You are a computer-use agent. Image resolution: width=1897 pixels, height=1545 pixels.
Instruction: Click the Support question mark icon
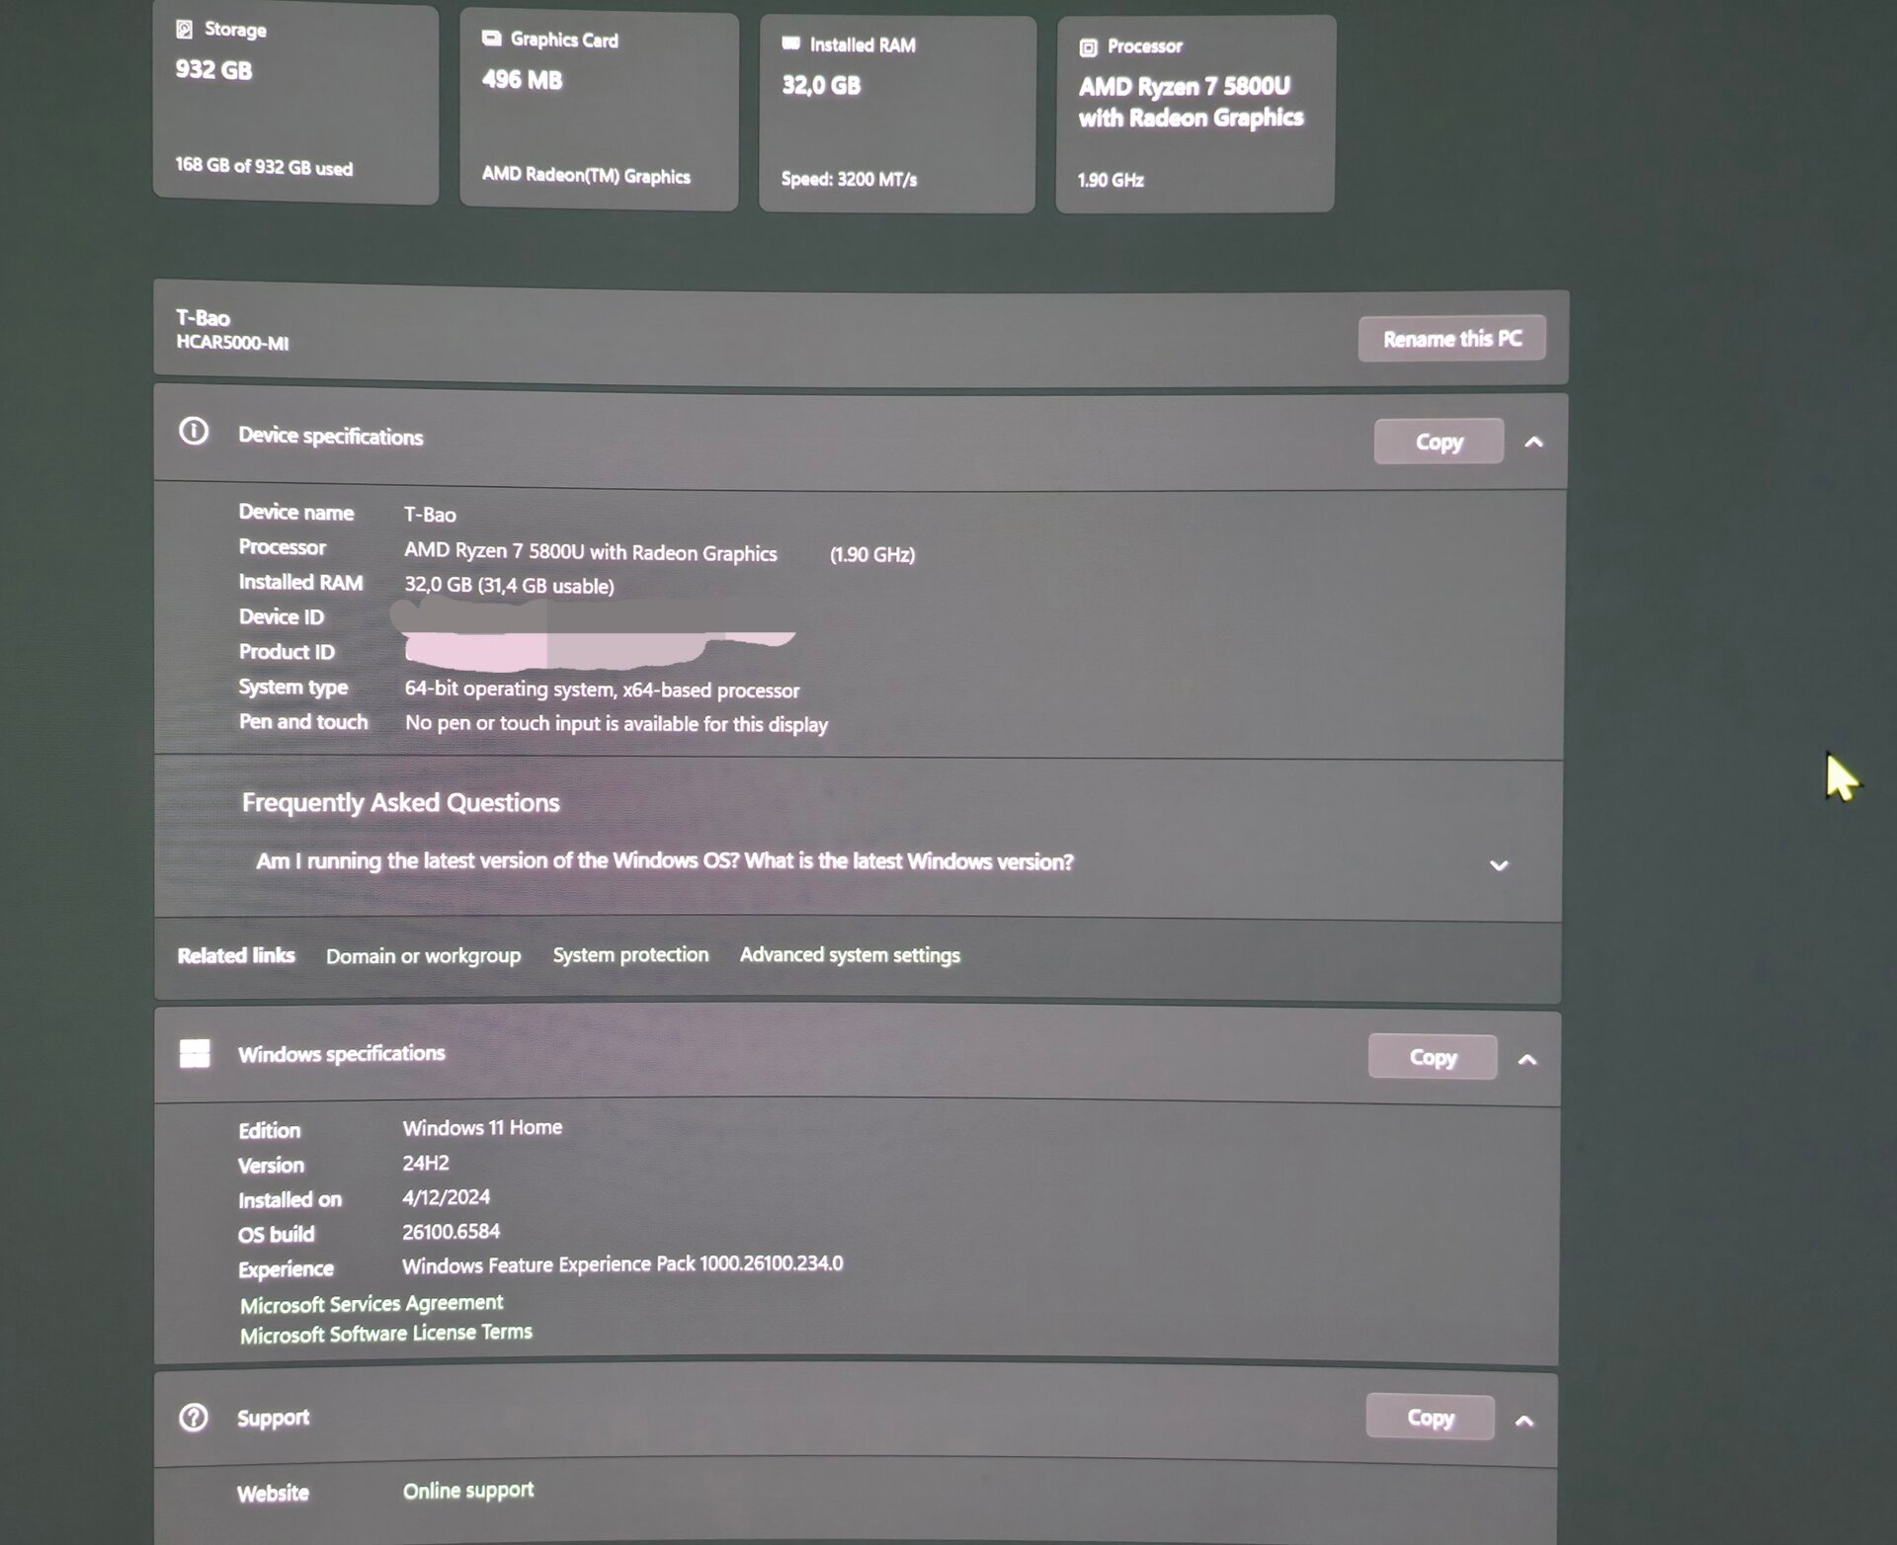194,1418
